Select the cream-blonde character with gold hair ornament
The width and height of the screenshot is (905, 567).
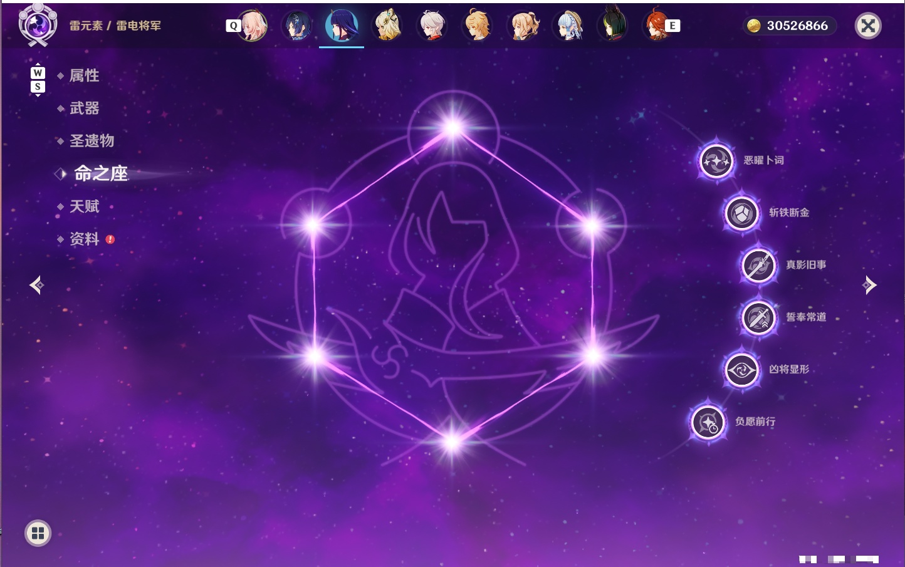[387, 26]
